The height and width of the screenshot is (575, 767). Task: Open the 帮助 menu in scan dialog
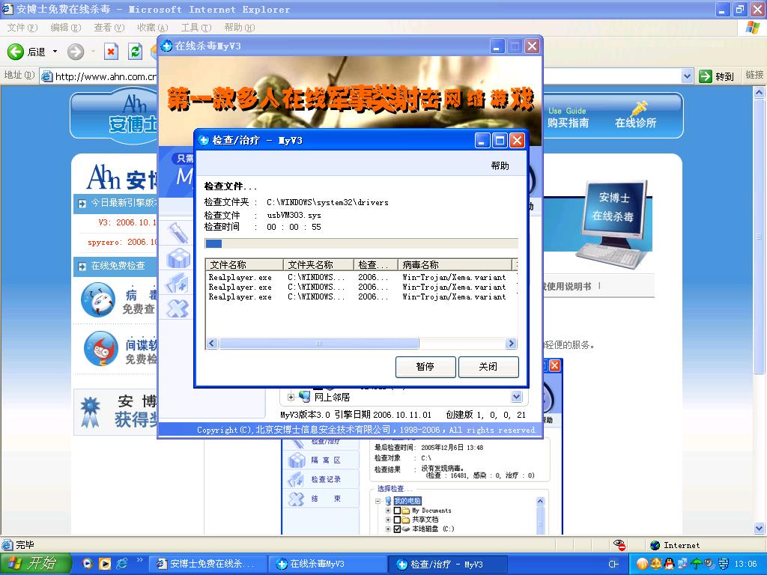[500, 165]
